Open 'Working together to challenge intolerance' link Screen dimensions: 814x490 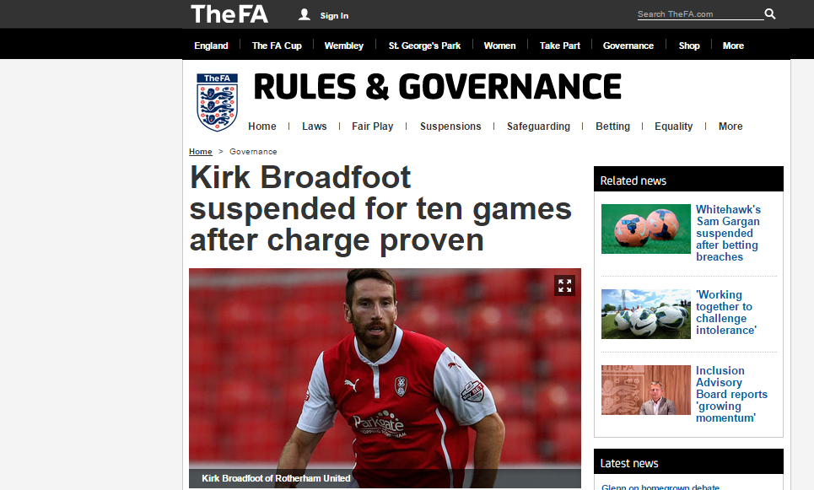pos(725,313)
